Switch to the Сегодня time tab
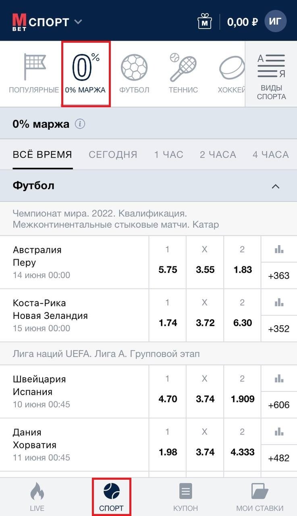This screenshot has width=297, height=516. (x=113, y=154)
